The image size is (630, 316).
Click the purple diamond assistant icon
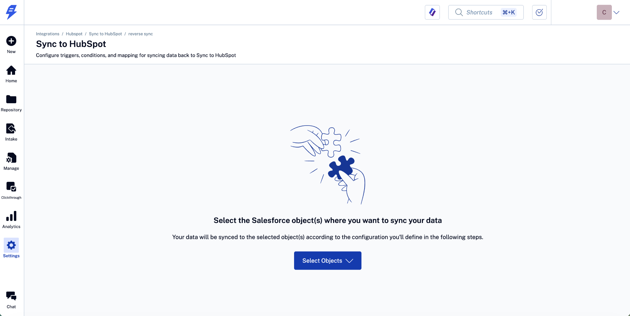[432, 12]
